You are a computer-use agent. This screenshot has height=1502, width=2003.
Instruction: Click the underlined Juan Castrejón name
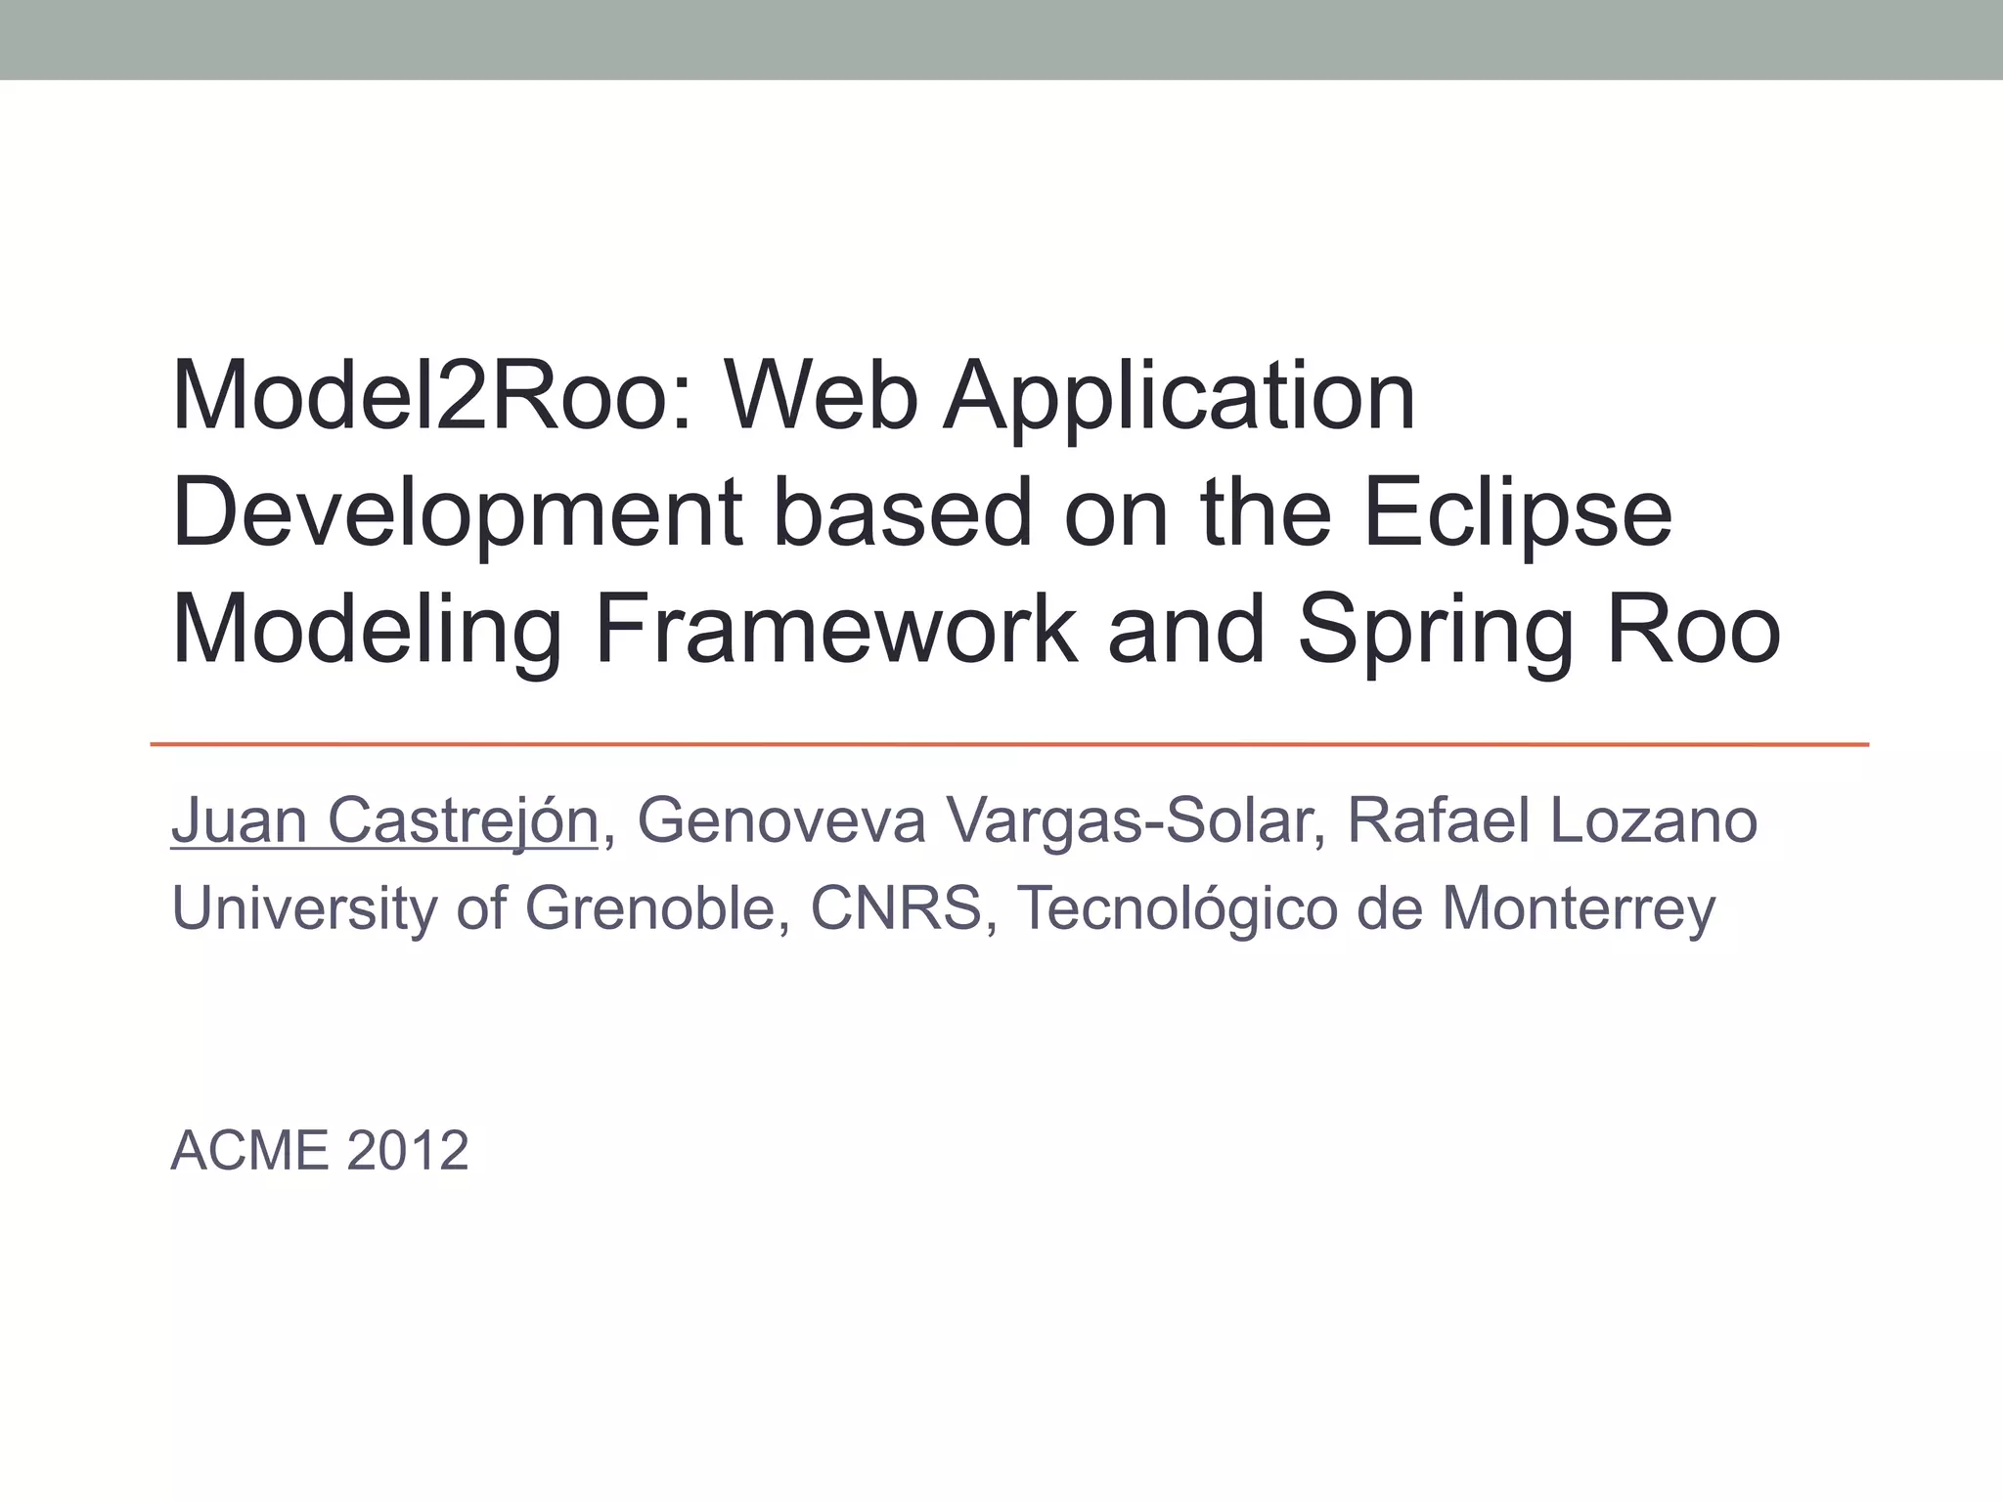[383, 820]
